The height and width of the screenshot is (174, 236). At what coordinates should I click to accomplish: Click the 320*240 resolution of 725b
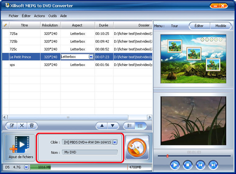point(51,41)
